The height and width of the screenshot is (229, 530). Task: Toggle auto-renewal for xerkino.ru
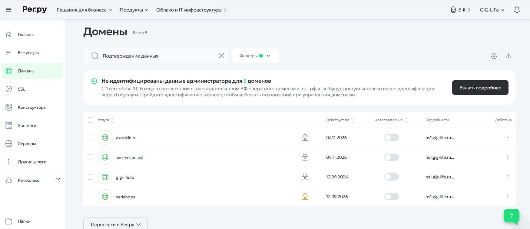[x=391, y=197]
